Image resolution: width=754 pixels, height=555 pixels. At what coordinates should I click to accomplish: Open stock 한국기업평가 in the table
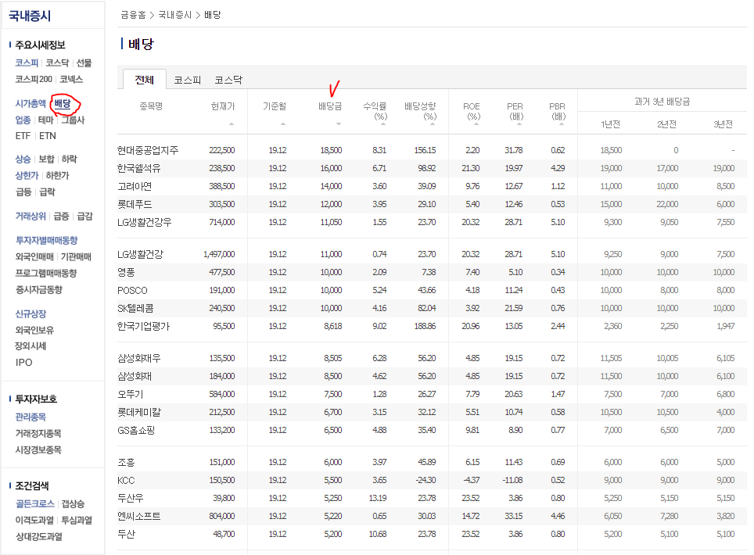tap(143, 326)
